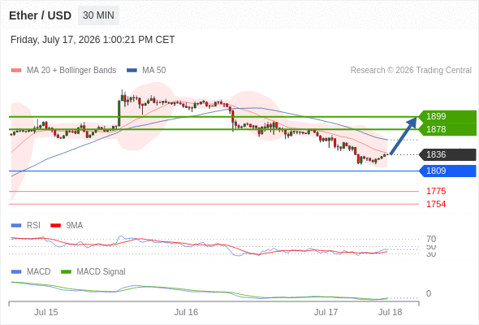The height and width of the screenshot is (325, 479).
Task: Select the 1878 resistance price tag
Action: [x=447, y=129]
